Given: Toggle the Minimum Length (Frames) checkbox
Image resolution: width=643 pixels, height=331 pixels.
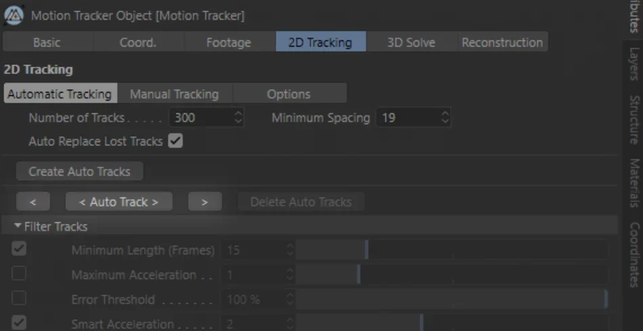Looking at the screenshot, I should pyautogui.click(x=19, y=249).
